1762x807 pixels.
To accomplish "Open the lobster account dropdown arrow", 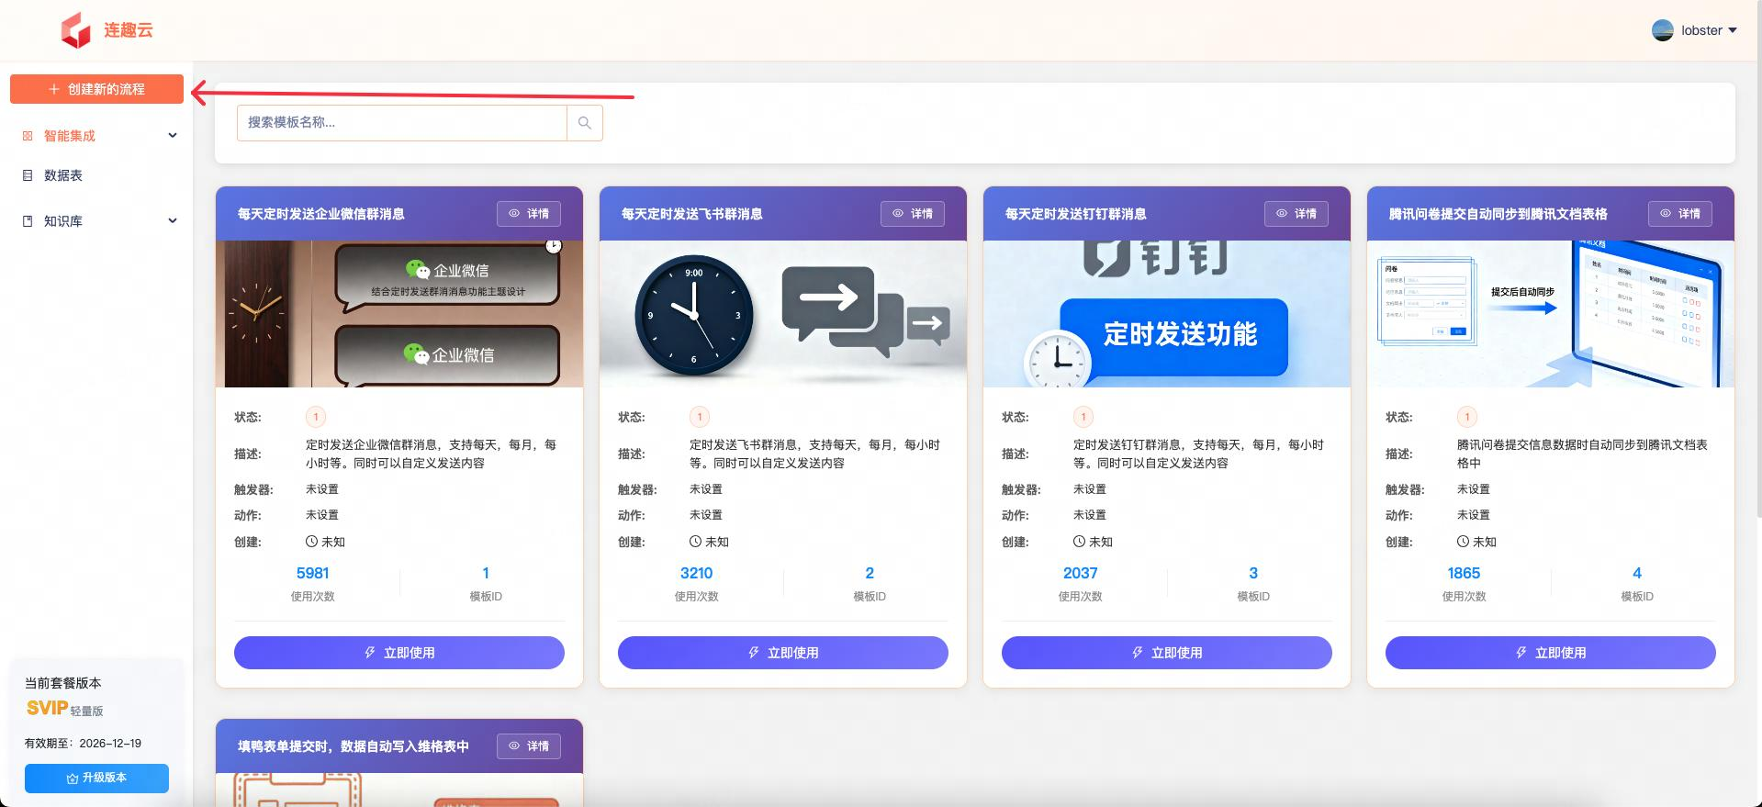I will [x=1733, y=30].
